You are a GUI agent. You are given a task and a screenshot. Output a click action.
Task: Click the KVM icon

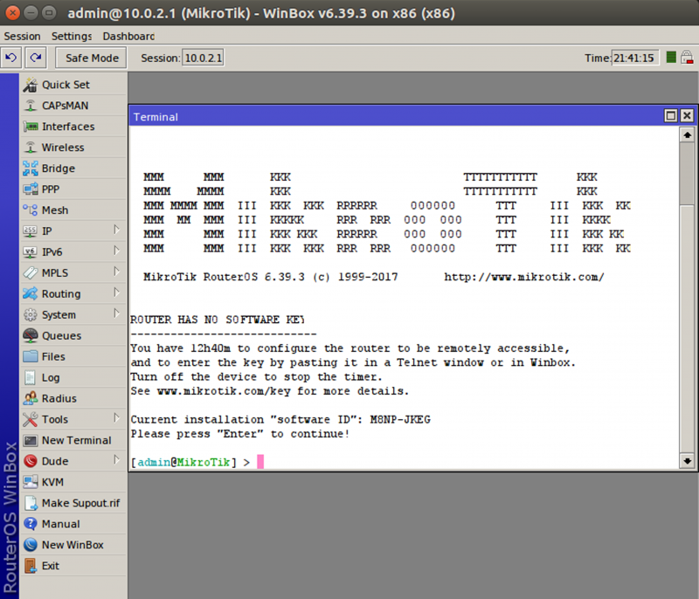click(31, 482)
